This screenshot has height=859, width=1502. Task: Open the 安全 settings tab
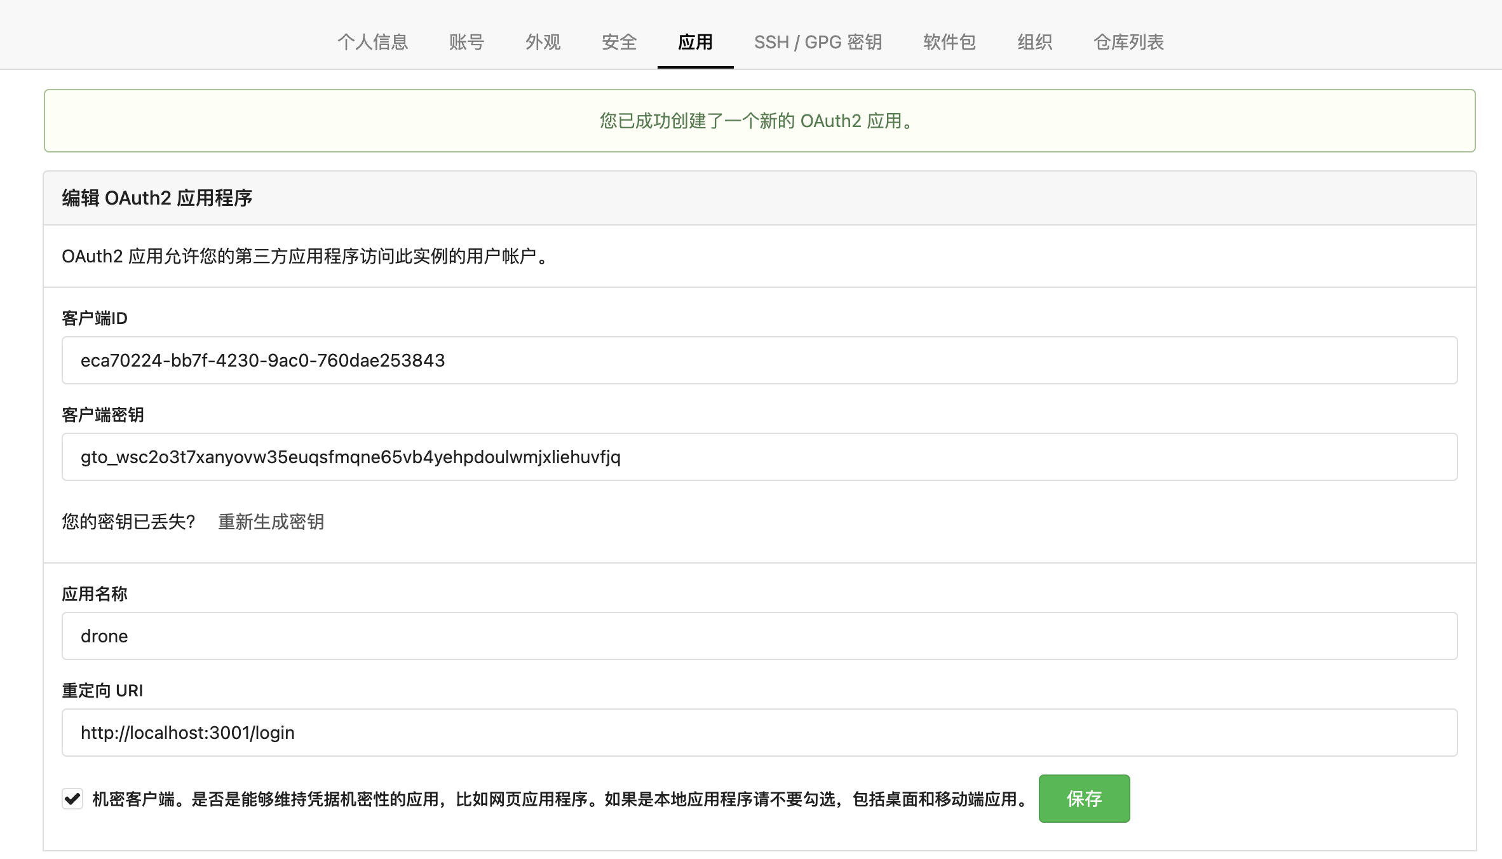tap(619, 42)
